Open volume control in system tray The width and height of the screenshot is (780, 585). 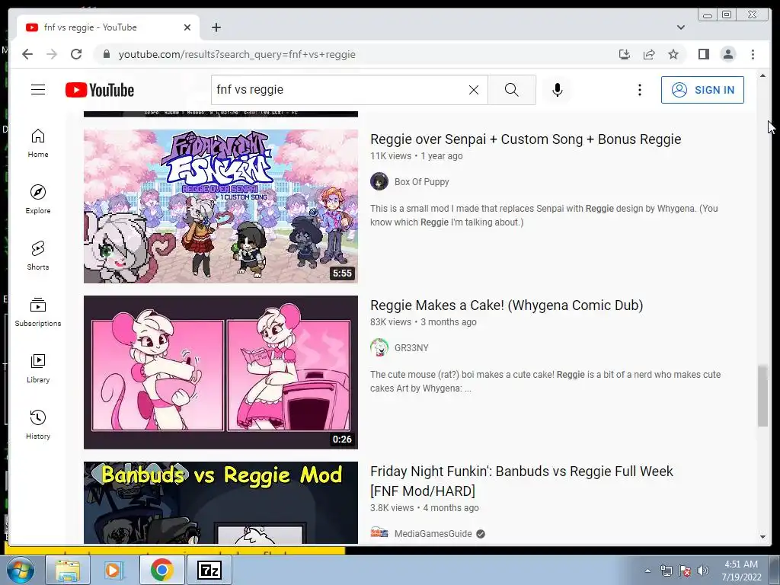click(x=703, y=571)
